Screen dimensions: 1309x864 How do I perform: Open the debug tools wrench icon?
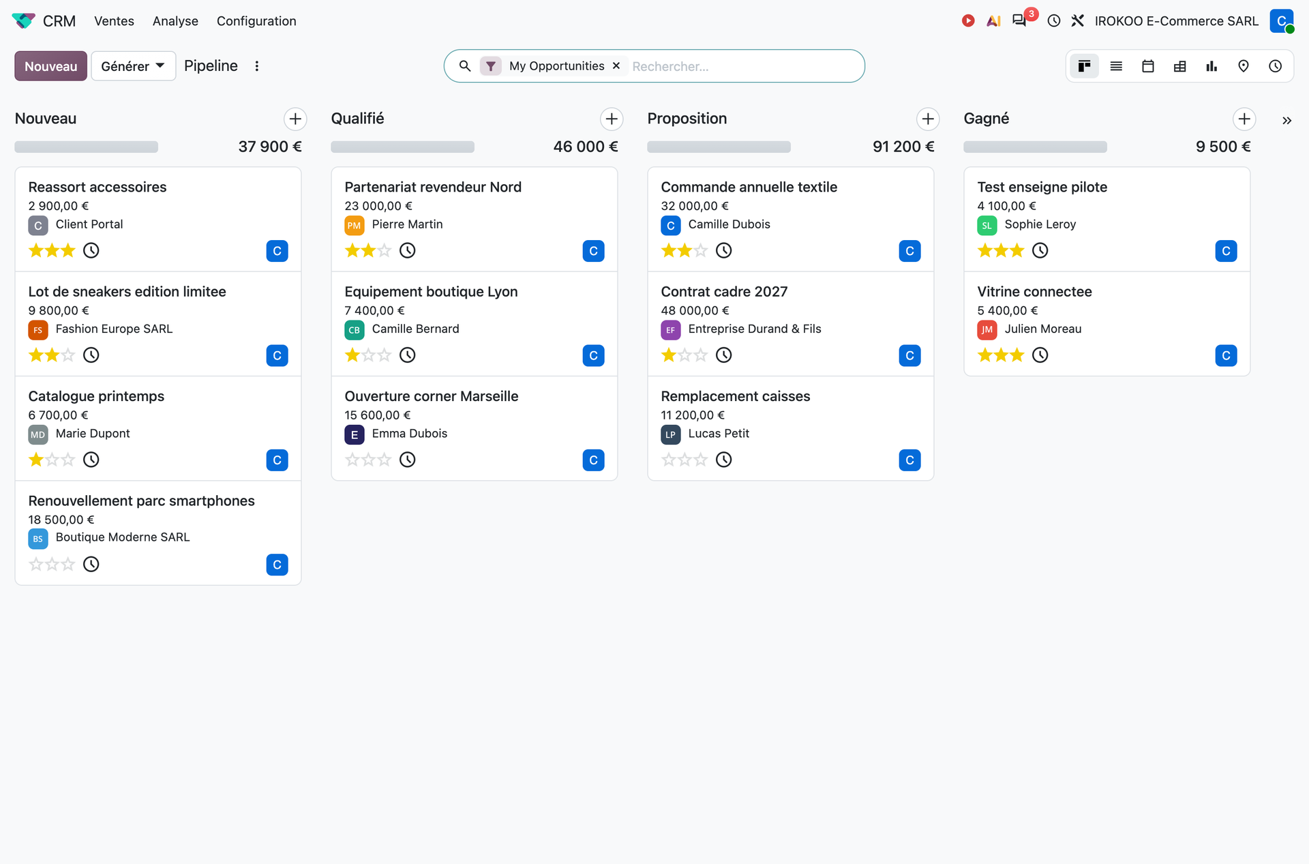pos(1078,20)
